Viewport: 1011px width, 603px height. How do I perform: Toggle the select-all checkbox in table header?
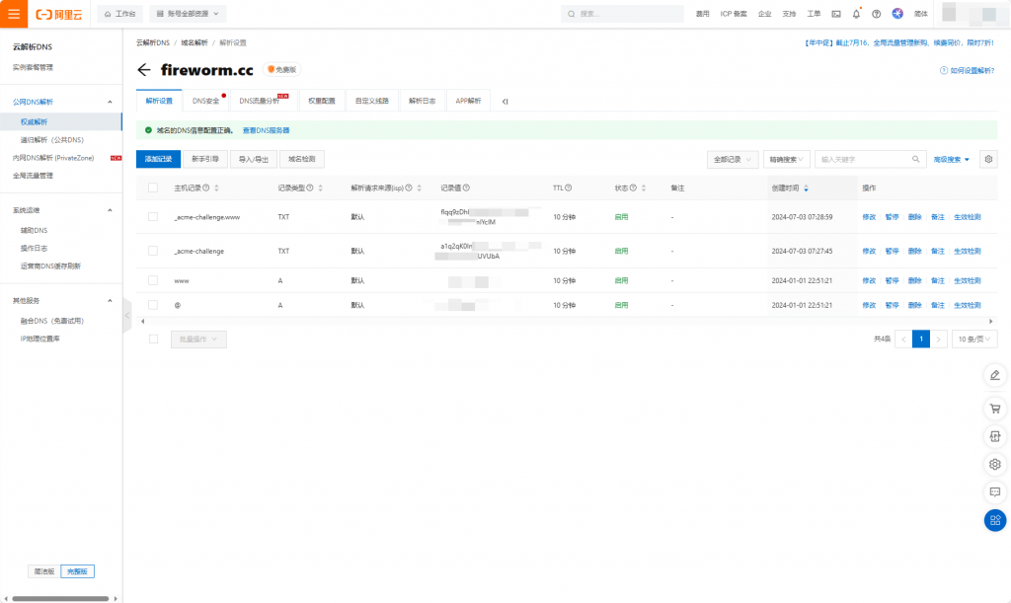[153, 188]
